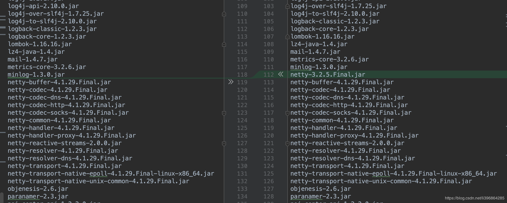Collapse fold marker at left line 110
507x203 pixels.
pos(224,14)
